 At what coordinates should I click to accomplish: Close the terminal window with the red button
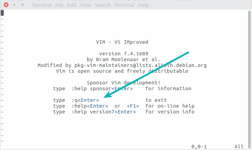tap(6, 5)
